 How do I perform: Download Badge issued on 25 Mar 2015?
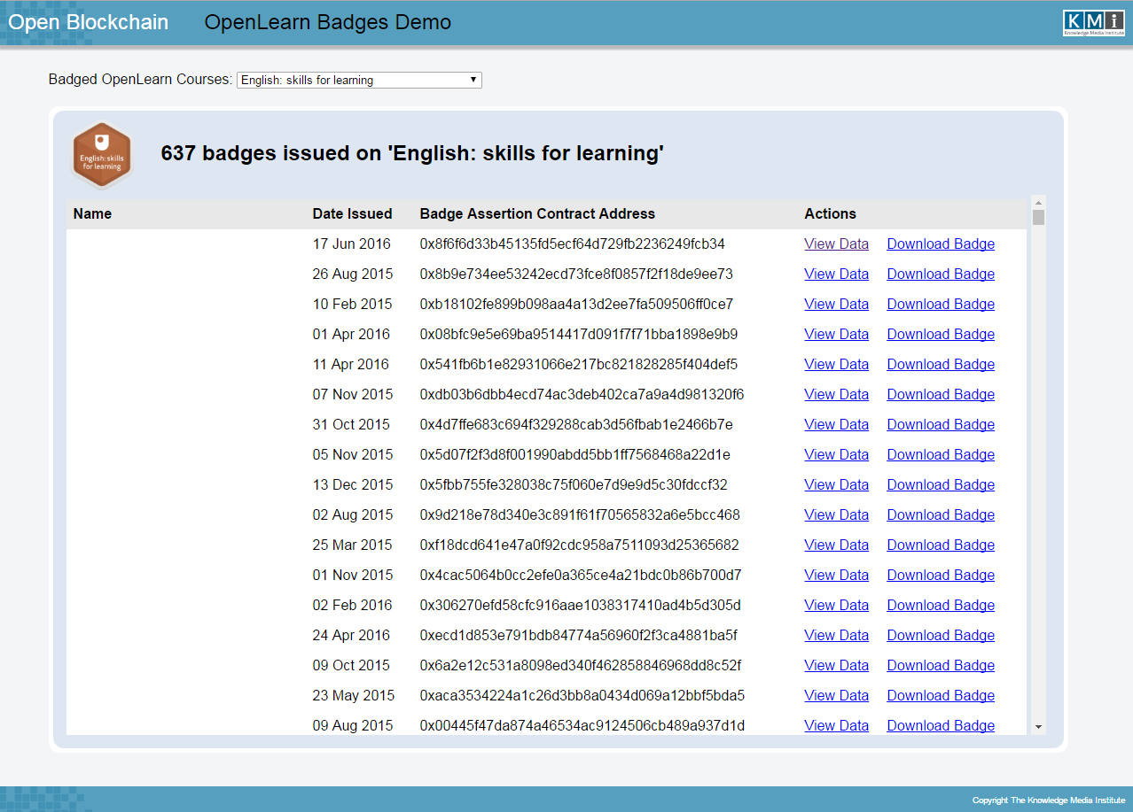pos(940,545)
